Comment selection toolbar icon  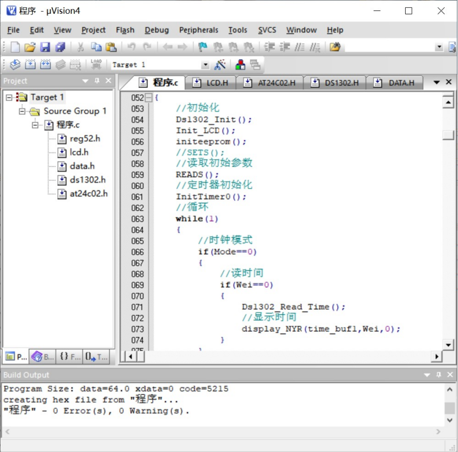(300, 47)
